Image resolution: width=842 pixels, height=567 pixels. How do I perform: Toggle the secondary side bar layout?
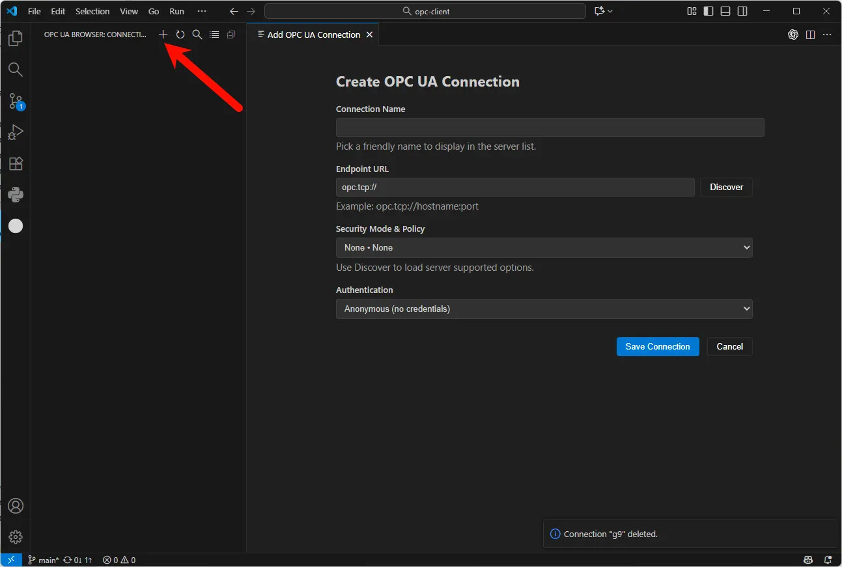coord(742,11)
